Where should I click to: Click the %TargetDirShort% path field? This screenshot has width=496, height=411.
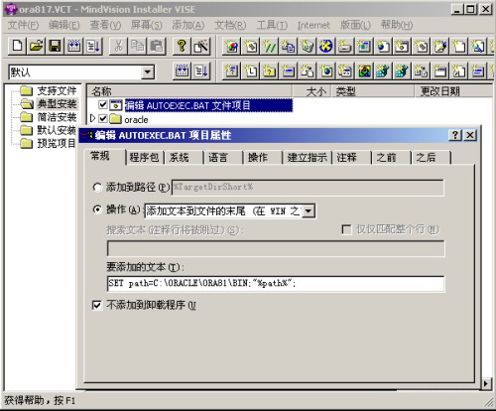tap(308, 188)
